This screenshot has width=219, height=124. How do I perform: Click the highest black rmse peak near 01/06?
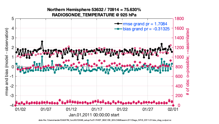tap(42, 41)
